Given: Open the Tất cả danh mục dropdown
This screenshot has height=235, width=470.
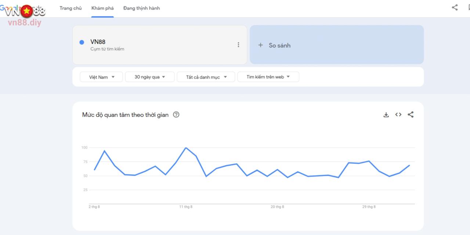Looking at the screenshot, I should [206, 77].
